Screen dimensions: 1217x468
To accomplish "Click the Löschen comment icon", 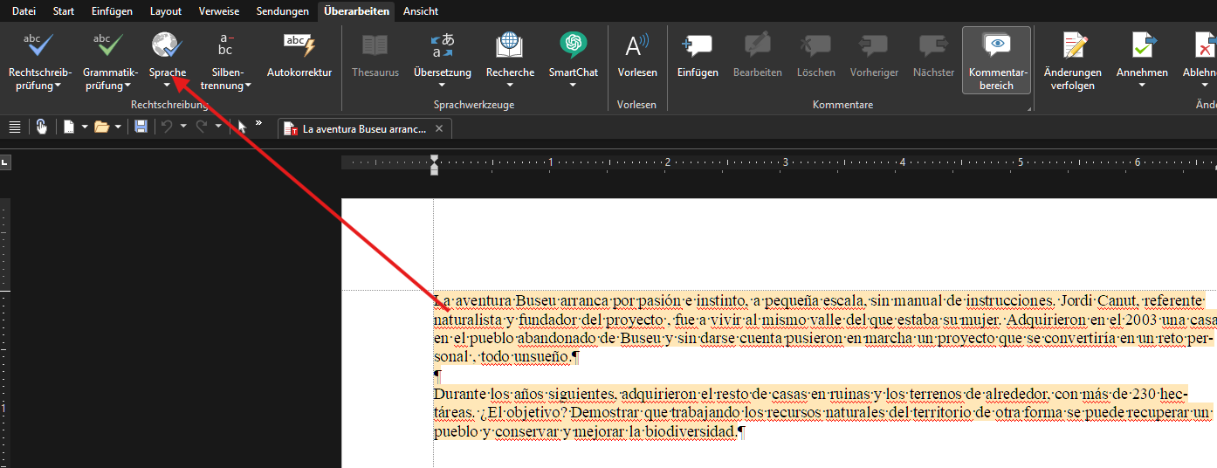I will (816, 45).
